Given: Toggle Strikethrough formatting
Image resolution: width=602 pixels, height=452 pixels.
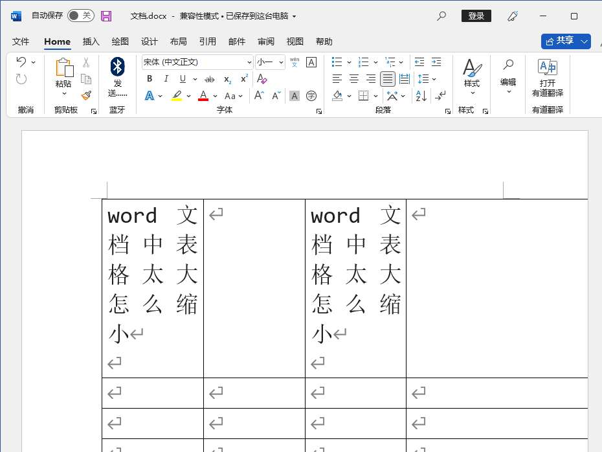Looking at the screenshot, I should 209,79.
